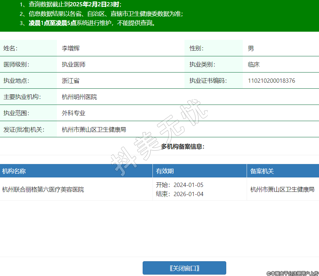The height and width of the screenshot is (276, 319).
Task: Click certificate number 110210200018376
Action: (x=271, y=81)
